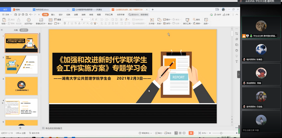The width and height of the screenshot is (282, 138).
Task: Start slideshow from current slide icon
Action: tap(28, 20)
